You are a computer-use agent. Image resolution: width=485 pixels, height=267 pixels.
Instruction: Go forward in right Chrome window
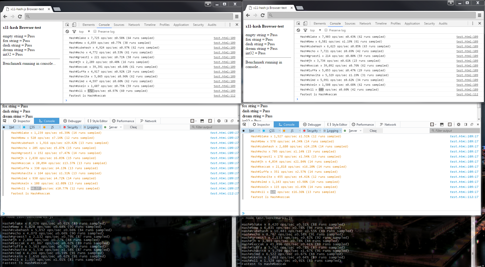click(255, 15)
